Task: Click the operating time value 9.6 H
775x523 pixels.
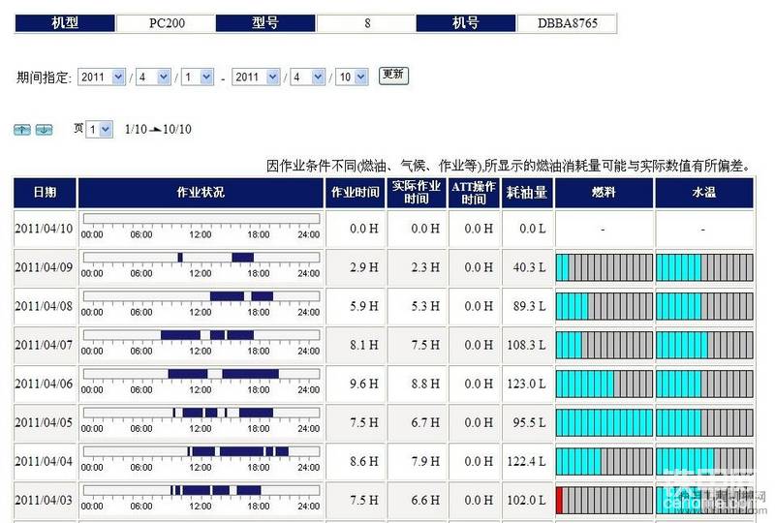Action: point(364,385)
